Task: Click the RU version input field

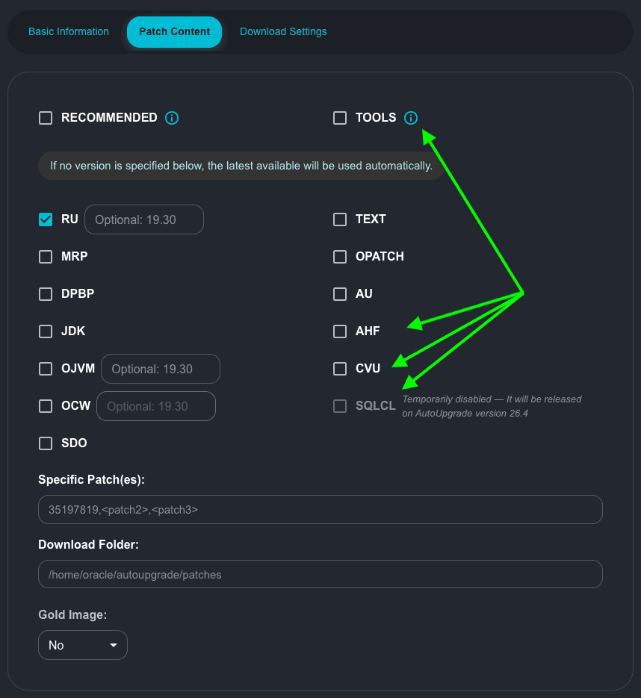Action: pyautogui.click(x=144, y=219)
